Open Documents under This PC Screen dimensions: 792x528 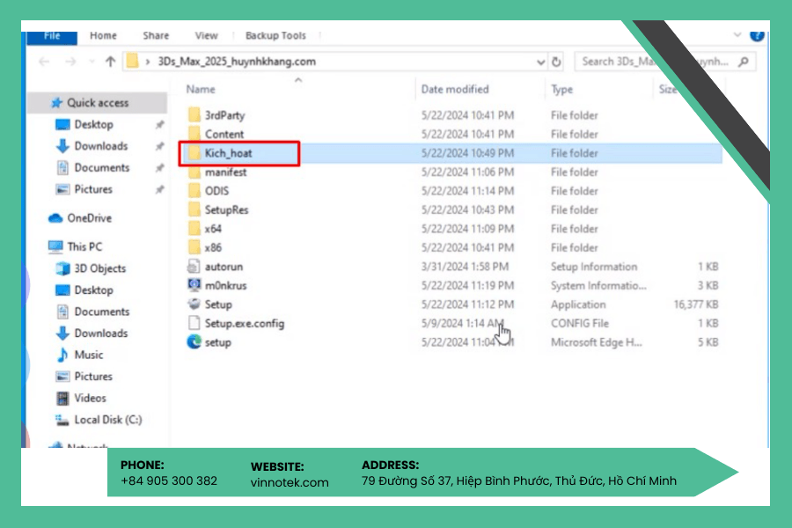(x=101, y=312)
